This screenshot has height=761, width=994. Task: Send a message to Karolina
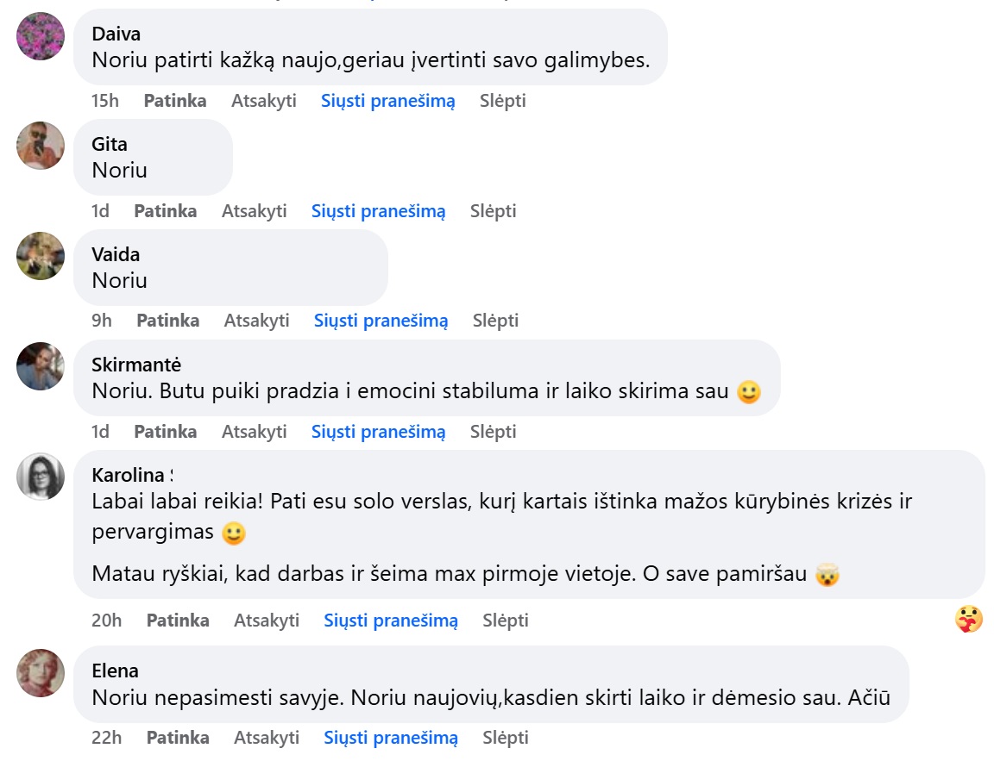point(391,620)
